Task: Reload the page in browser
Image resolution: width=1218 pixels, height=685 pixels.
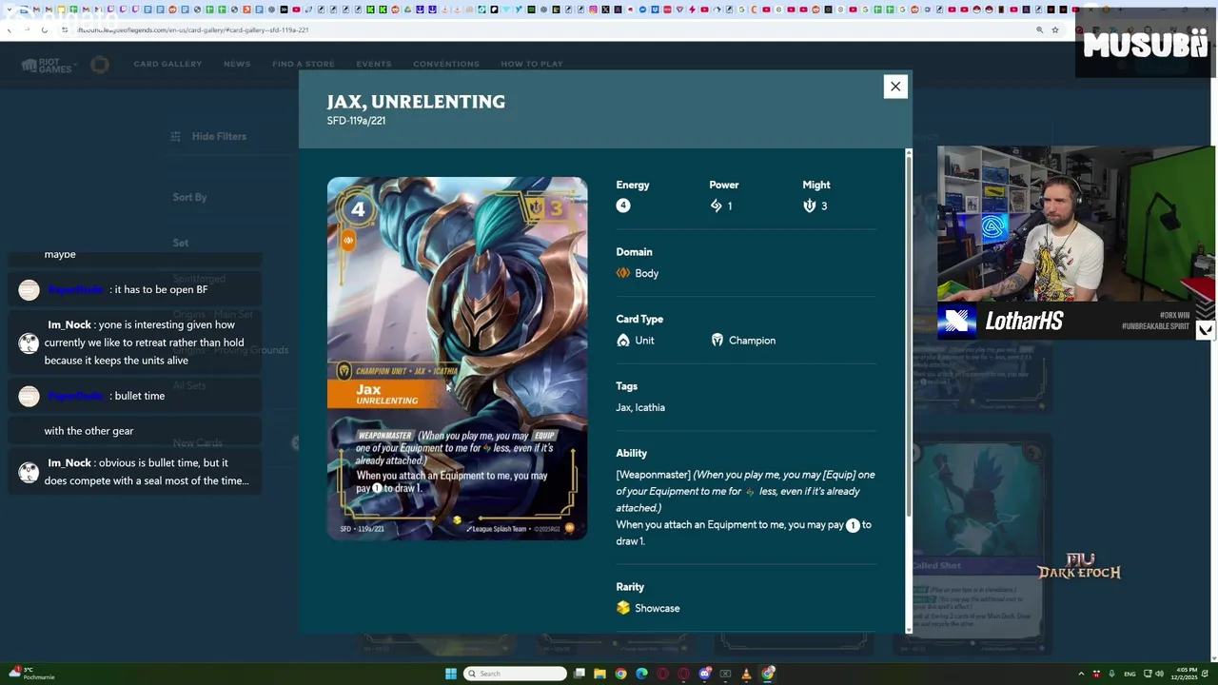Action: click(x=44, y=29)
